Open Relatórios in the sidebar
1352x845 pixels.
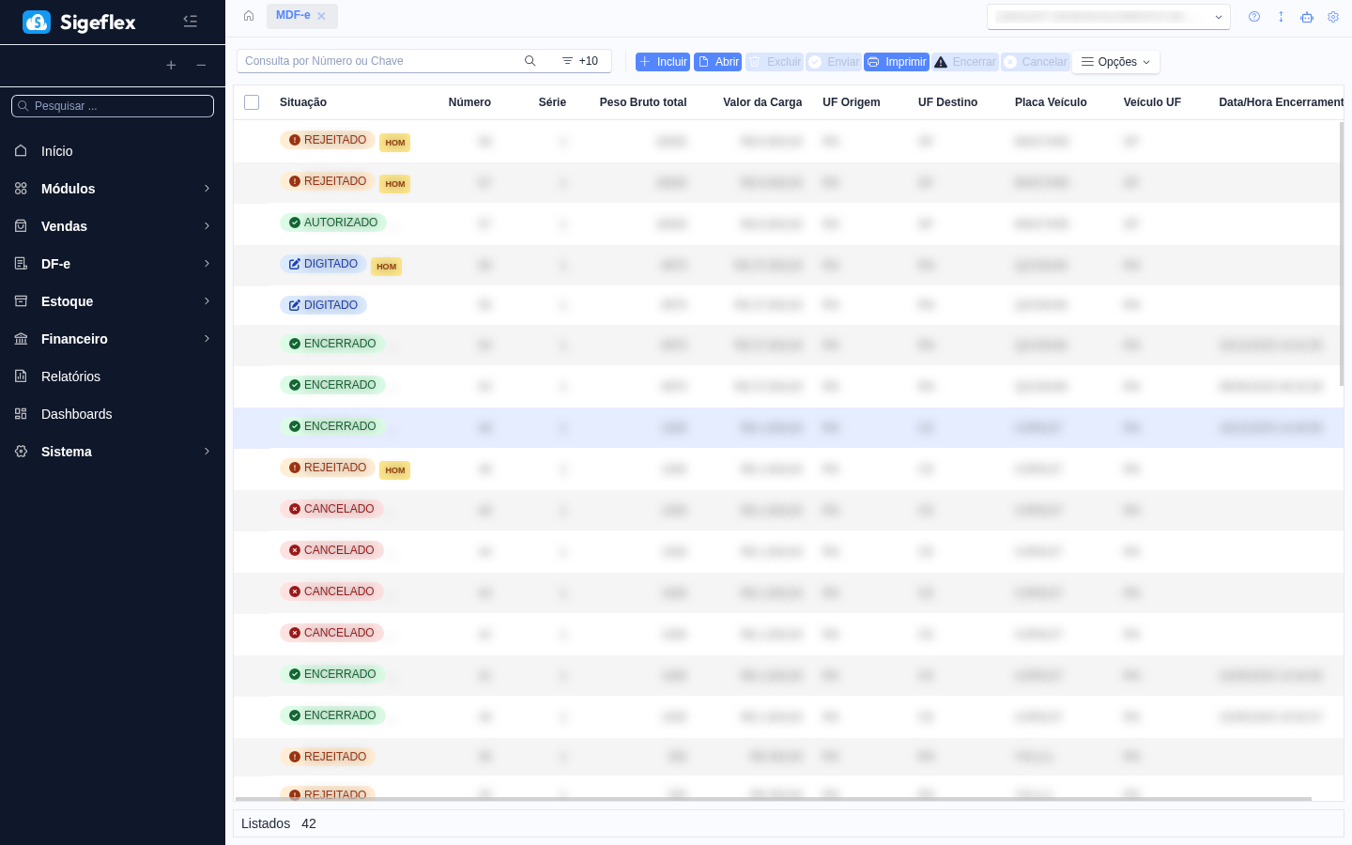click(x=70, y=376)
